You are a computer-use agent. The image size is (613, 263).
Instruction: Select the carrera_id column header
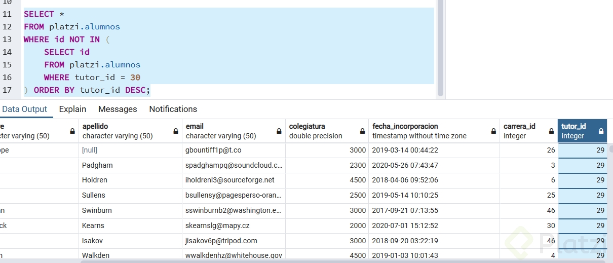[x=529, y=131]
